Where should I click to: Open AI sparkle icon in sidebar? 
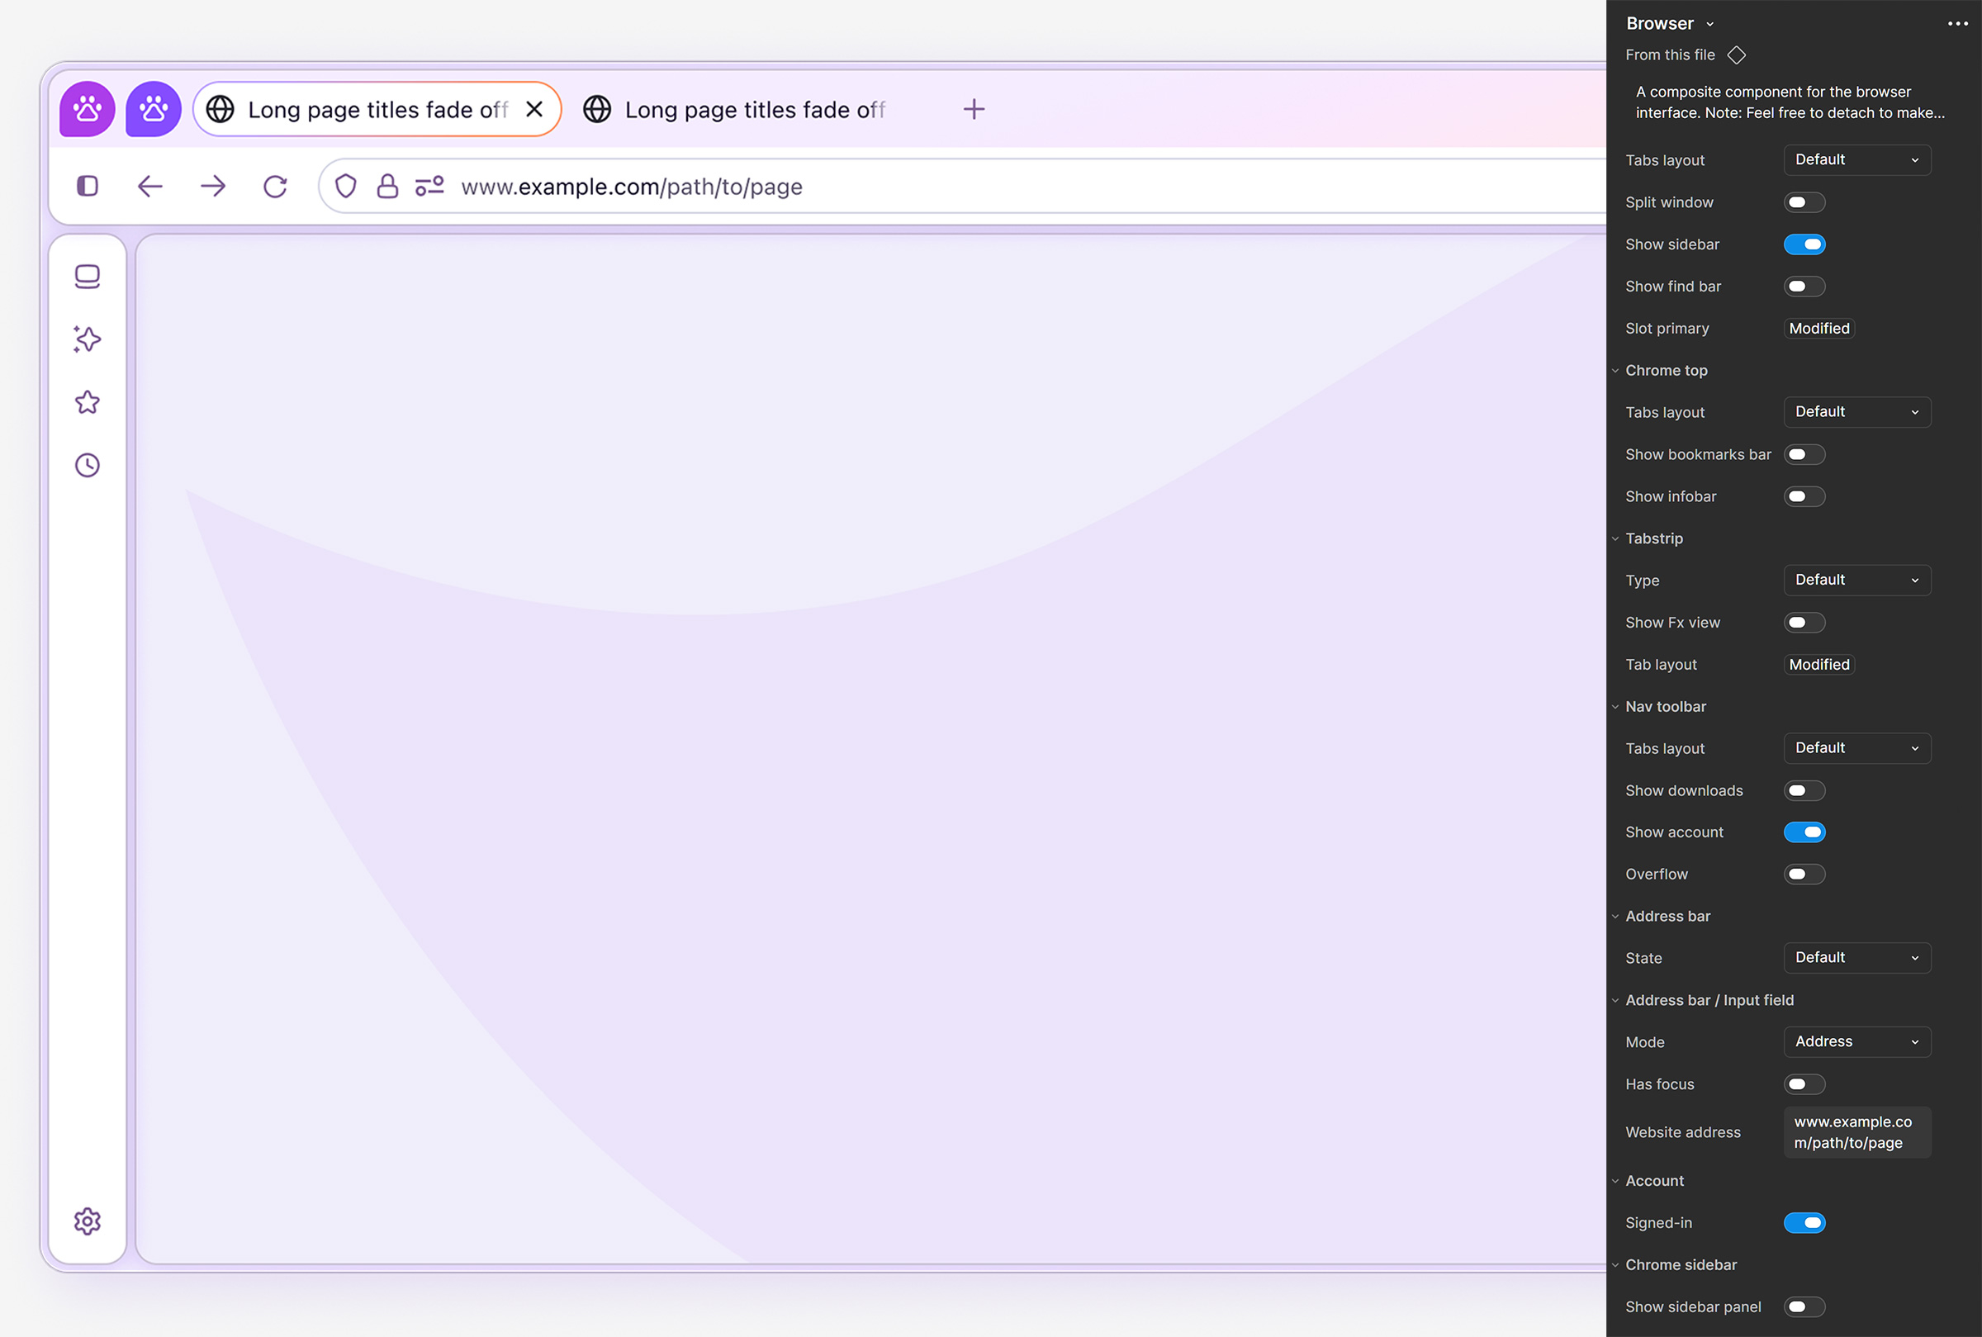pyautogui.click(x=87, y=339)
